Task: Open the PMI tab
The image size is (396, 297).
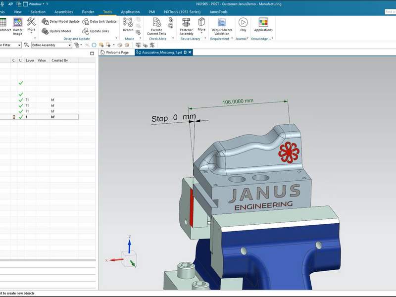Action: [x=152, y=12]
